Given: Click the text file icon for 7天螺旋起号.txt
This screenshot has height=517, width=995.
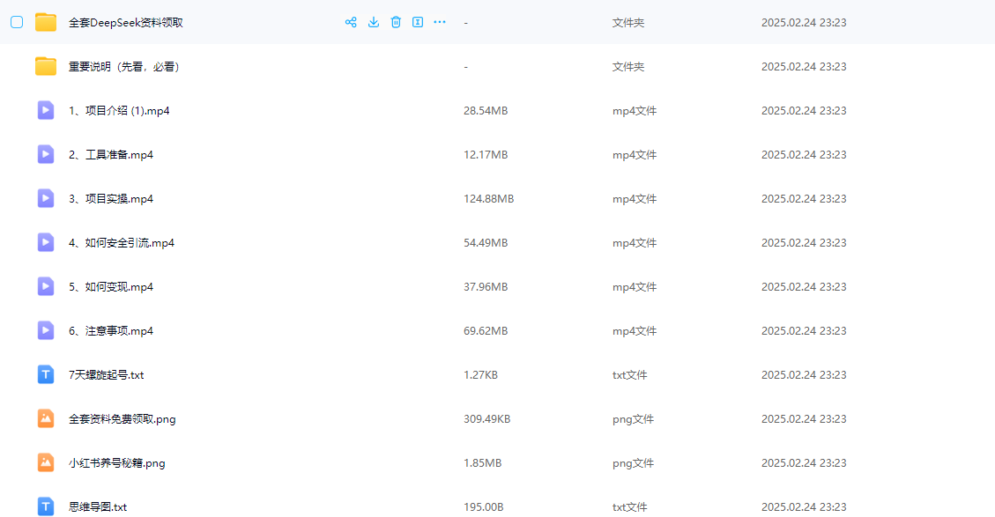Looking at the screenshot, I should [x=46, y=375].
